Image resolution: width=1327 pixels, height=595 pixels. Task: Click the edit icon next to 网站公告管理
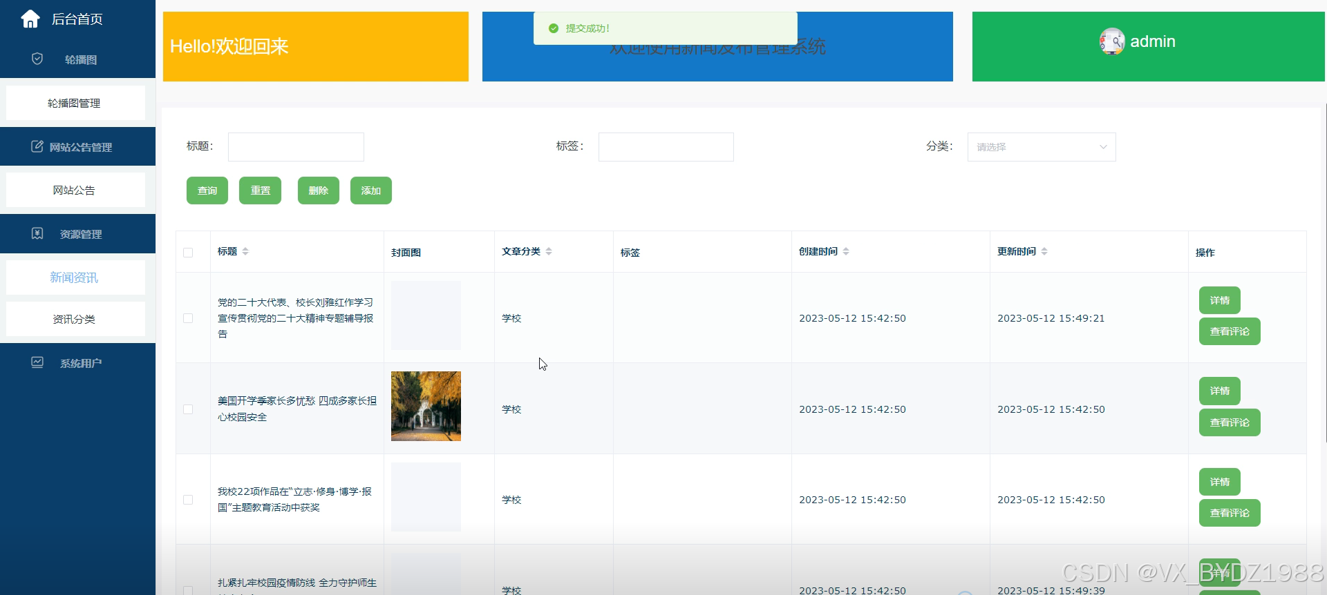point(37,146)
